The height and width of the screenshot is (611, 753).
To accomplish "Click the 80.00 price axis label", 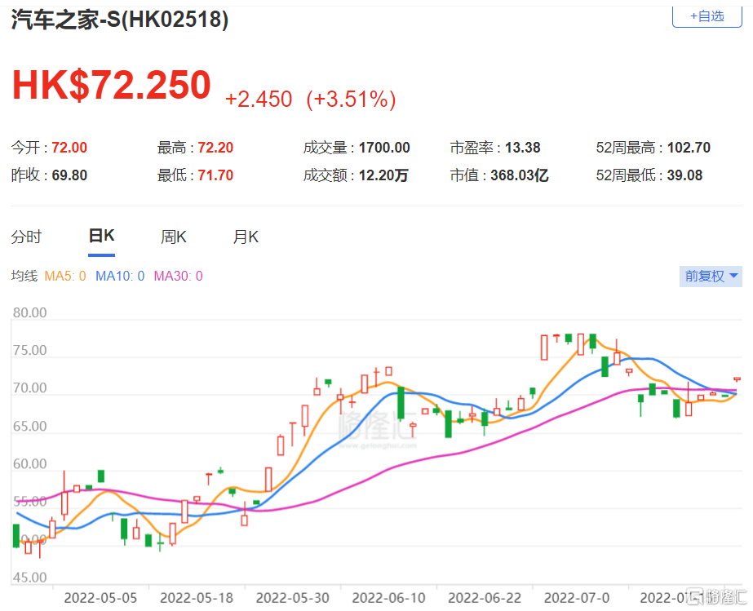I will pyautogui.click(x=29, y=312).
